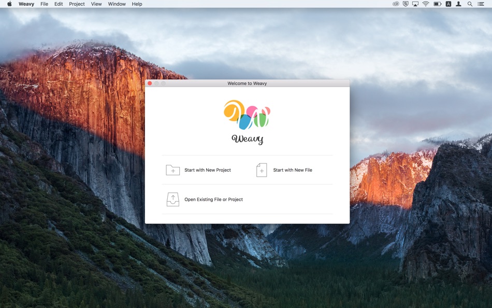Click the Creative Cloud menu bar icon
This screenshot has width=492, height=308.
point(396,4)
